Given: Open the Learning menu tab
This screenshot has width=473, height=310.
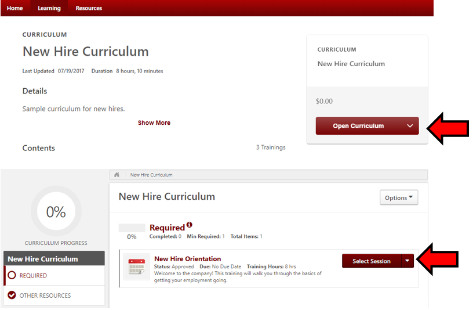Looking at the screenshot, I should pos(49,8).
